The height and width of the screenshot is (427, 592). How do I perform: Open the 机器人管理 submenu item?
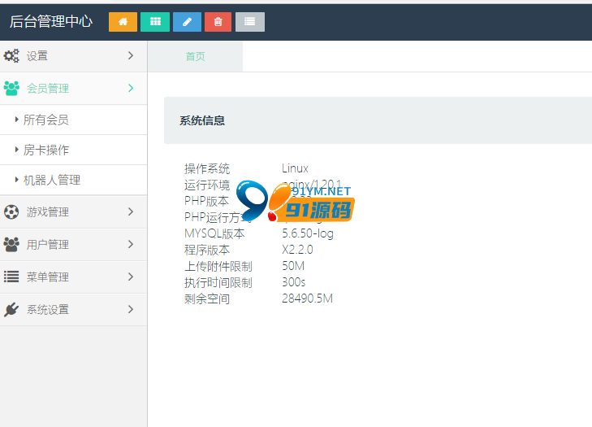(x=73, y=180)
